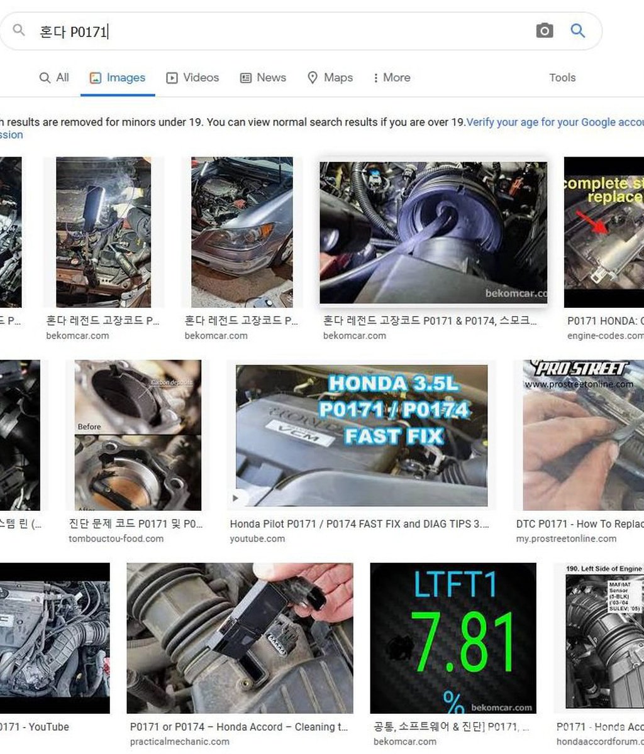This screenshot has height=754, width=644.
Task: Click the title 공통, 소프트웨어 & 진단] P0171
Action: [451, 726]
